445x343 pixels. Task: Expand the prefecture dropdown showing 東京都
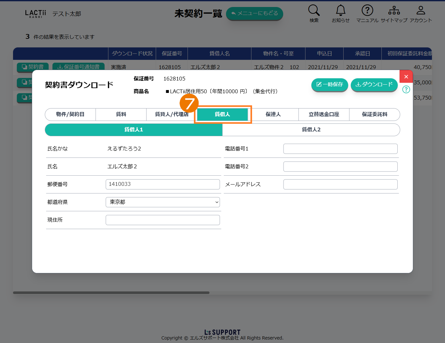click(163, 202)
